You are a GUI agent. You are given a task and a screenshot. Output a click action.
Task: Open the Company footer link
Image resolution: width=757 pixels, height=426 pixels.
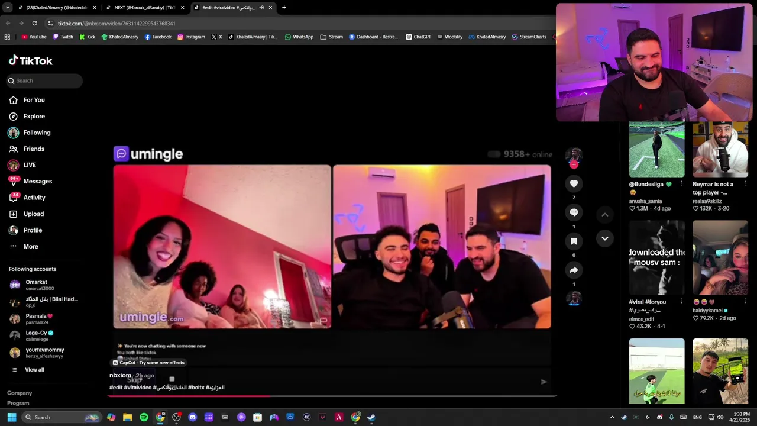pos(20,393)
